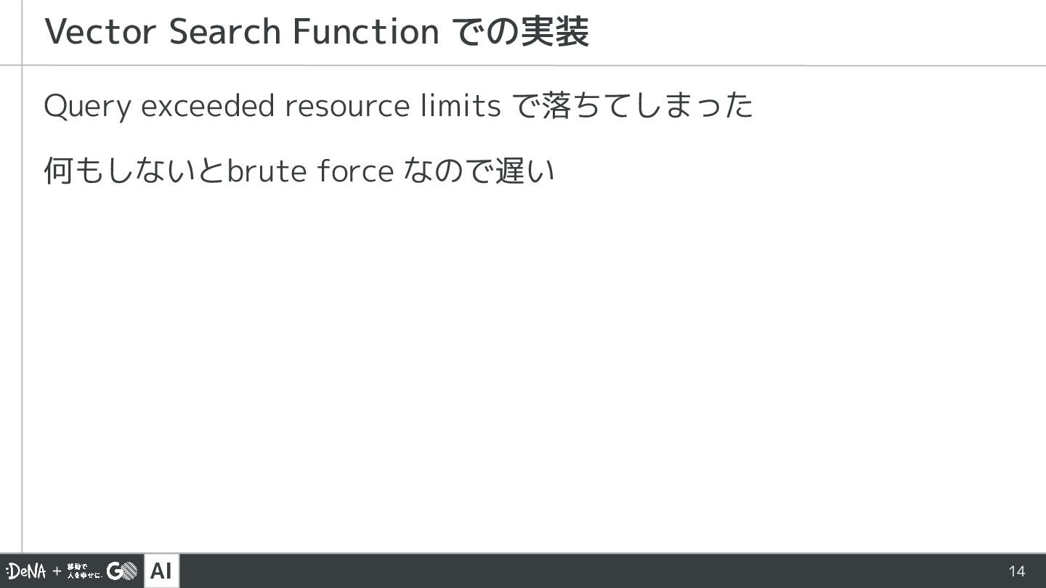This screenshot has width=1046, height=588.
Task: Click the word 'Function' in the title
Action: tap(365, 32)
